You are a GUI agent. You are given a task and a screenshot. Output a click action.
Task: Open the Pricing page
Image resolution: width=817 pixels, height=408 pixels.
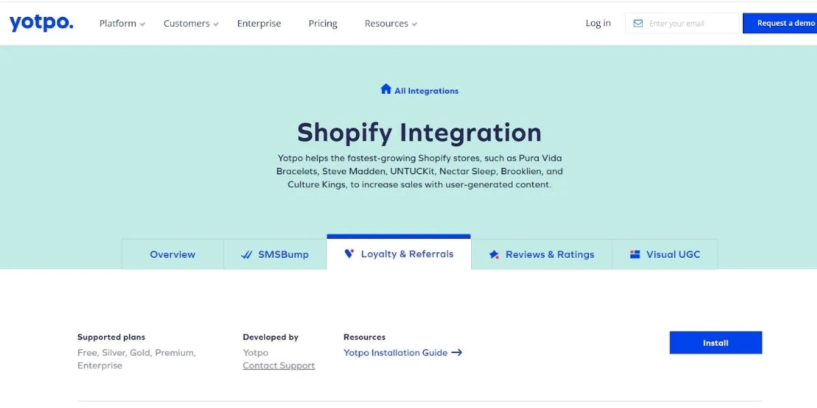click(x=323, y=23)
